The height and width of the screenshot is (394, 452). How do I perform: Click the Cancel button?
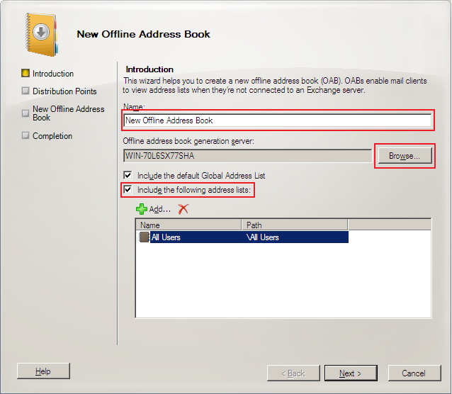[414, 373]
